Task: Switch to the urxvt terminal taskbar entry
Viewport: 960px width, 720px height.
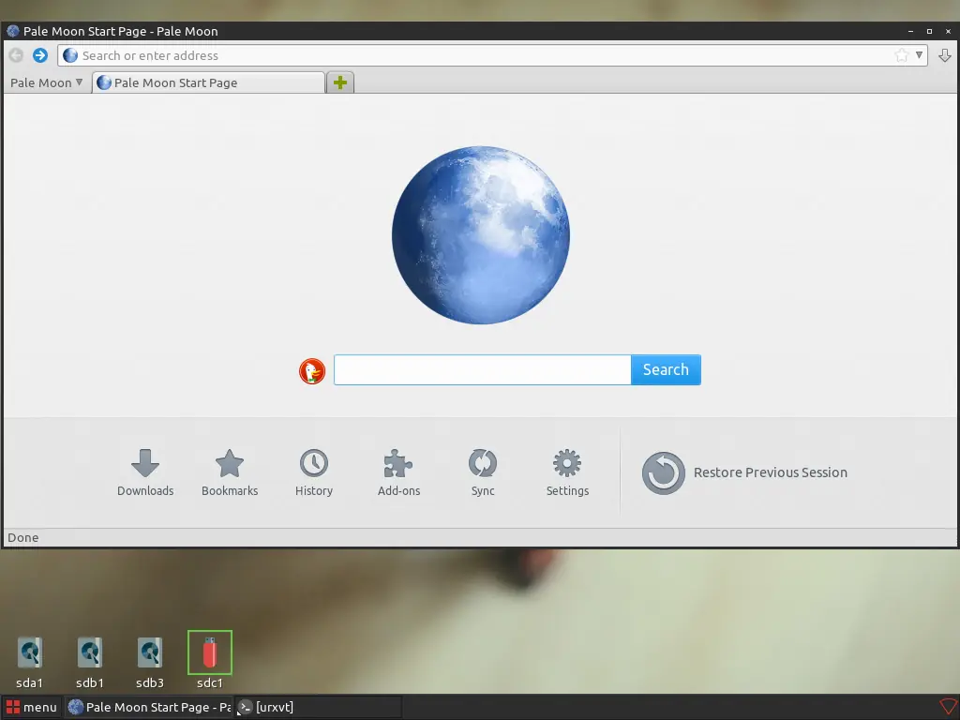Action: [x=319, y=707]
